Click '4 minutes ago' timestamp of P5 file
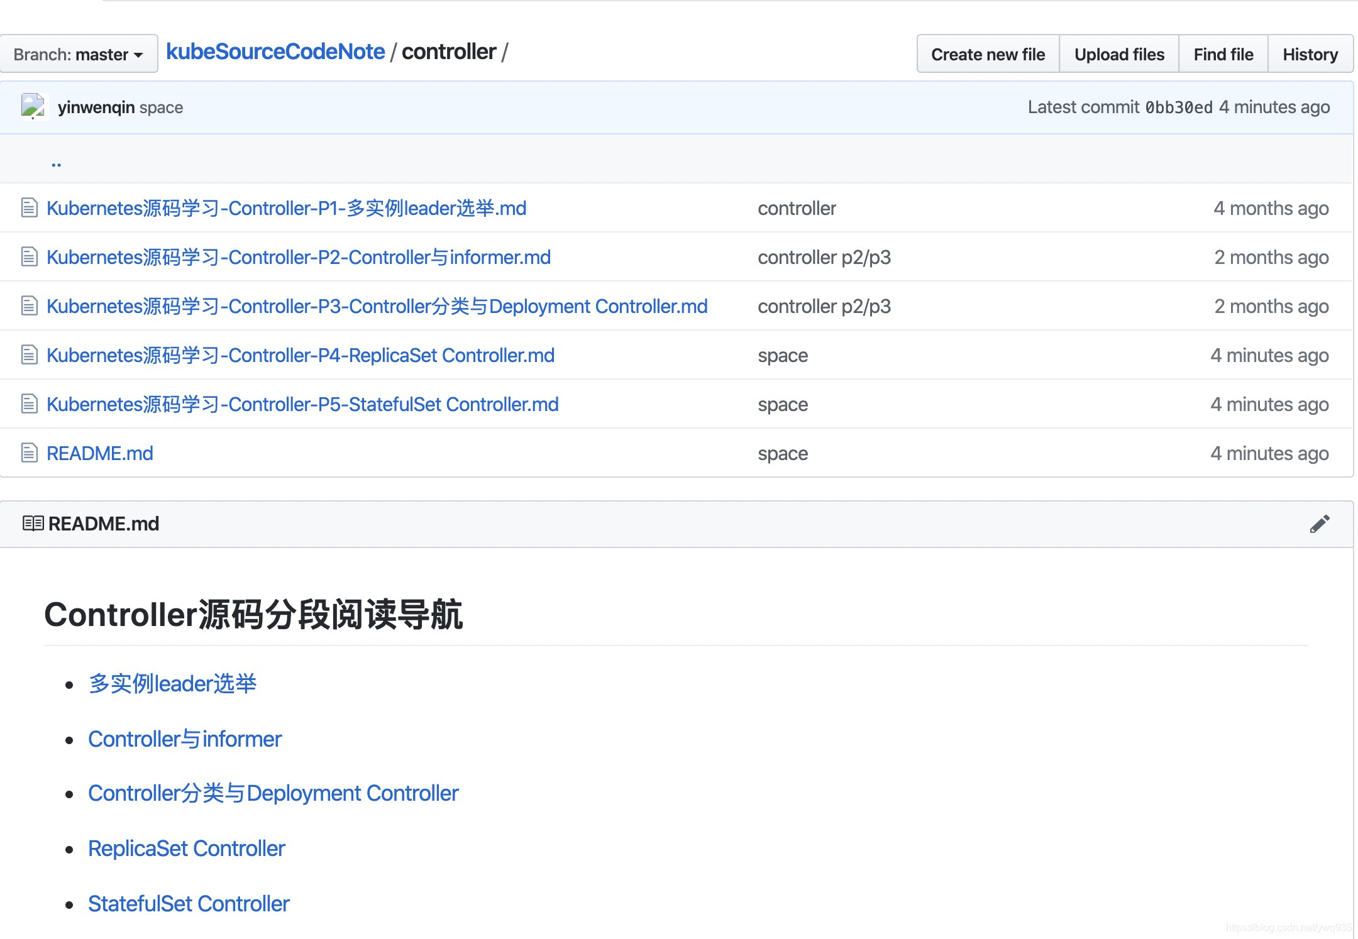This screenshot has width=1358, height=939. click(1269, 404)
